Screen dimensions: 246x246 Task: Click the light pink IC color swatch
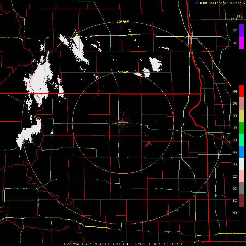[241, 176]
